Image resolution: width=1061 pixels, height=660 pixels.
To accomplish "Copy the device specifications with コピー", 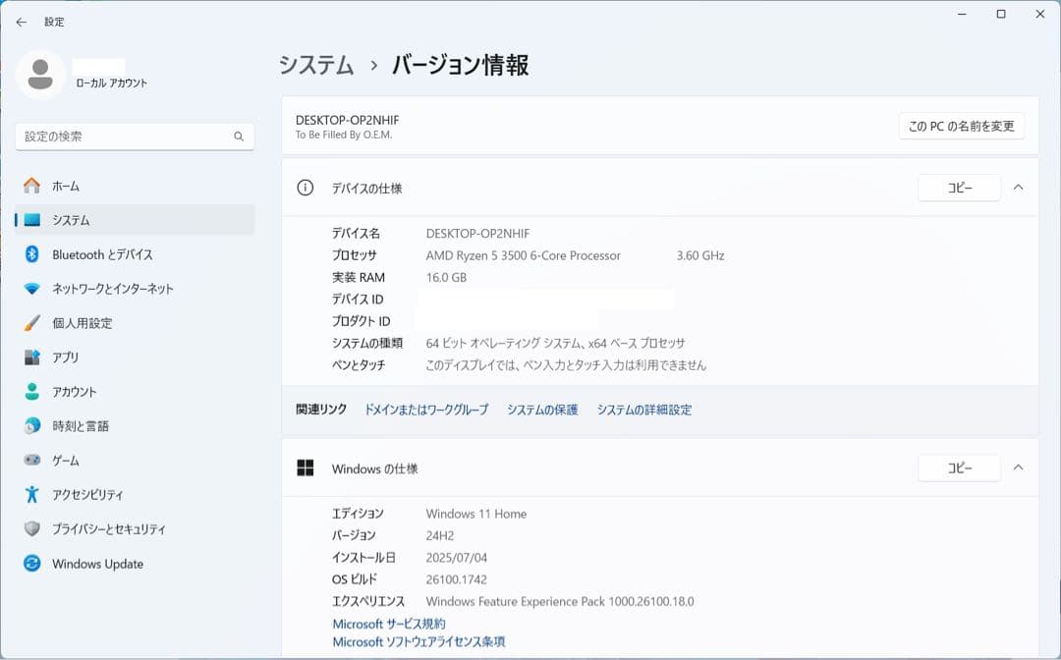I will click(x=959, y=188).
